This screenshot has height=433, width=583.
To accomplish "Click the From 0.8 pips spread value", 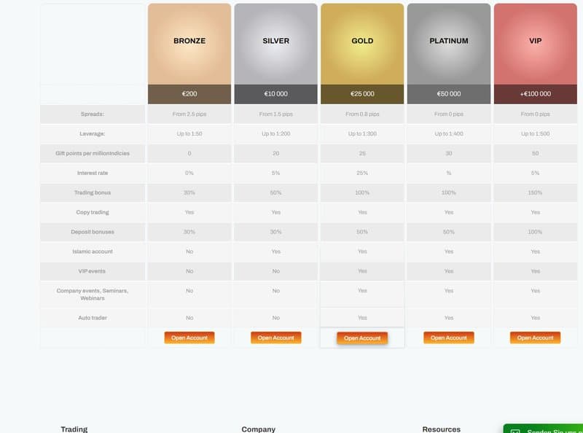I will [362, 114].
